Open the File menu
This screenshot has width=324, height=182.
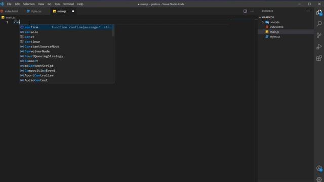tap(9, 4)
